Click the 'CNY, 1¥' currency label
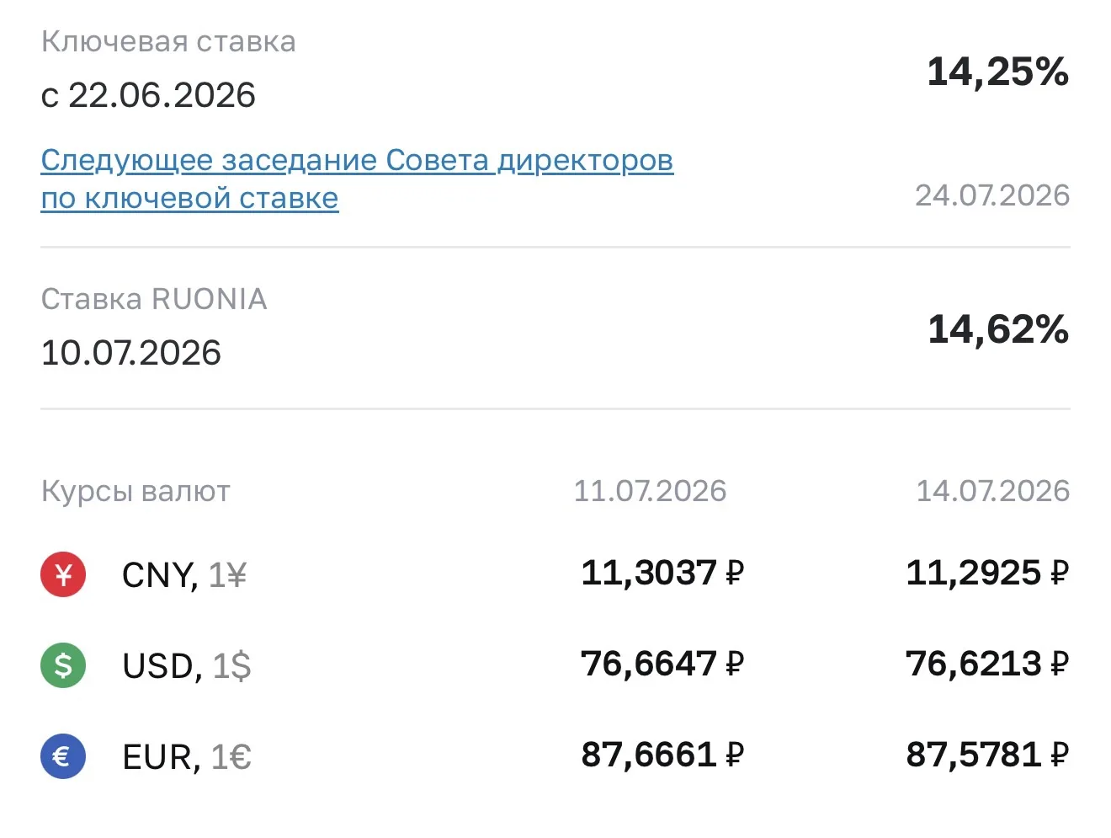This screenshot has height=838, width=1111. point(184,576)
